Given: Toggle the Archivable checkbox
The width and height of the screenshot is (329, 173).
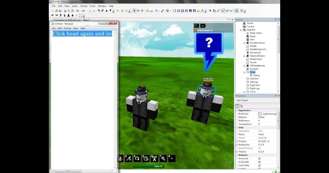Looking at the screenshot, I should [x=259, y=162].
